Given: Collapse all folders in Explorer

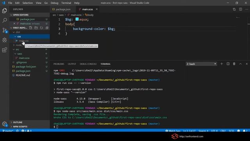Looking at the screenshot, I should pos(47,28).
